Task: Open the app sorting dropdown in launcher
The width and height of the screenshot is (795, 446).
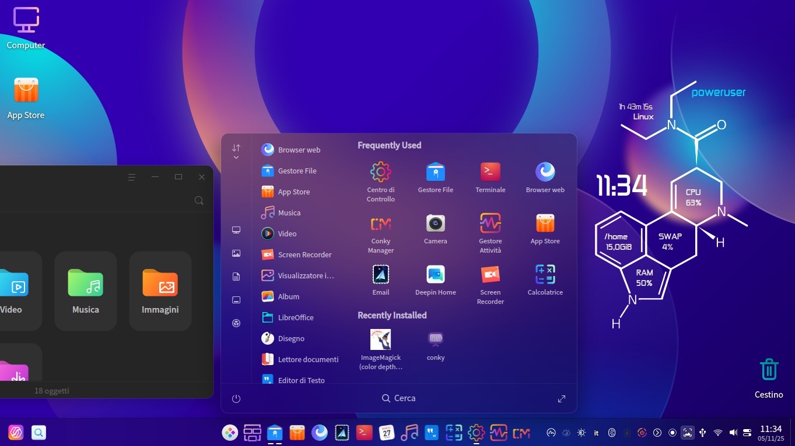Action: pyautogui.click(x=236, y=151)
